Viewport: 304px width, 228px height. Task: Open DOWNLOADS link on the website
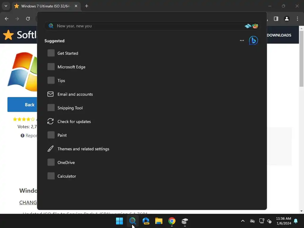pos(279,35)
